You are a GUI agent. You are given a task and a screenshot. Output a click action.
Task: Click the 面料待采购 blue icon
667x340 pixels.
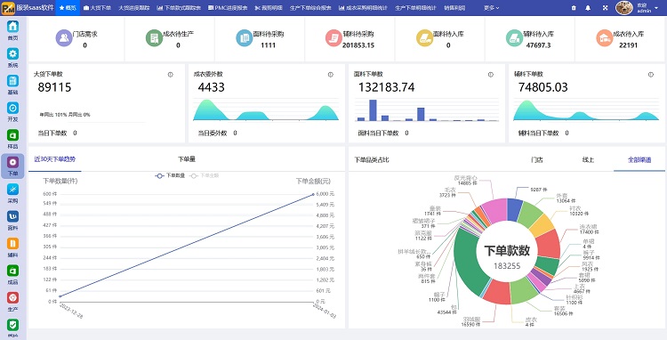pos(245,38)
